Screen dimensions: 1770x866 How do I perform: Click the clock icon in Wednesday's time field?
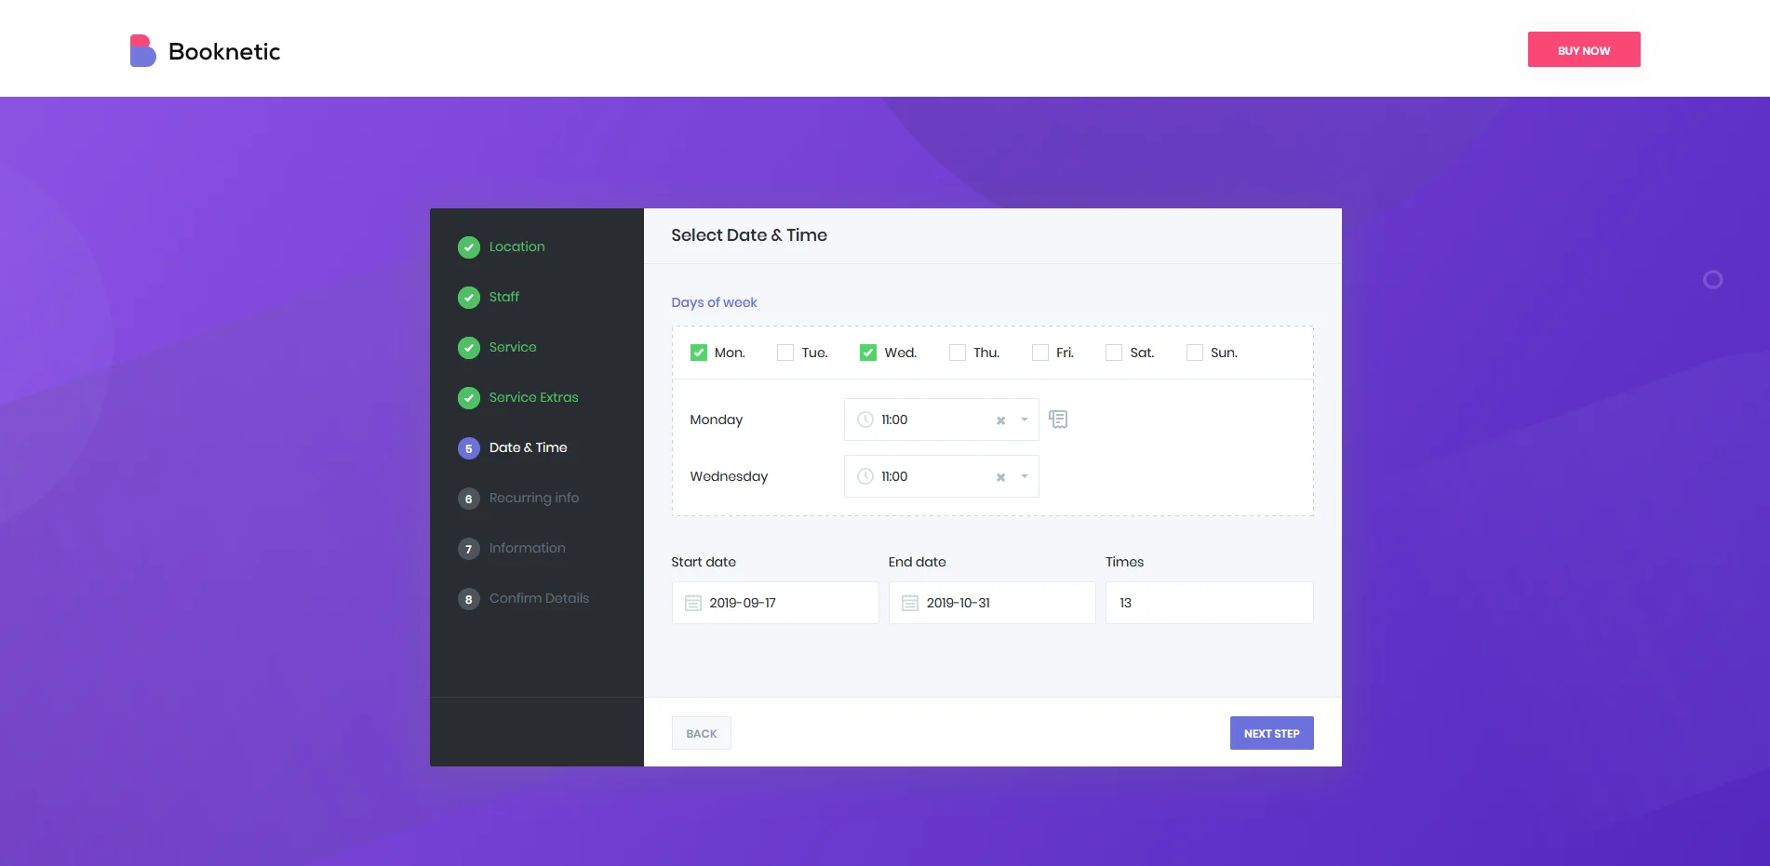point(864,476)
